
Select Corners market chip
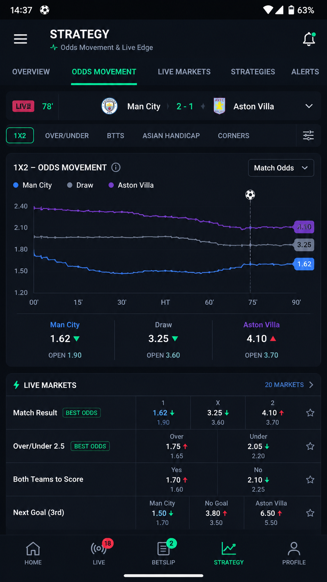pos(234,135)
